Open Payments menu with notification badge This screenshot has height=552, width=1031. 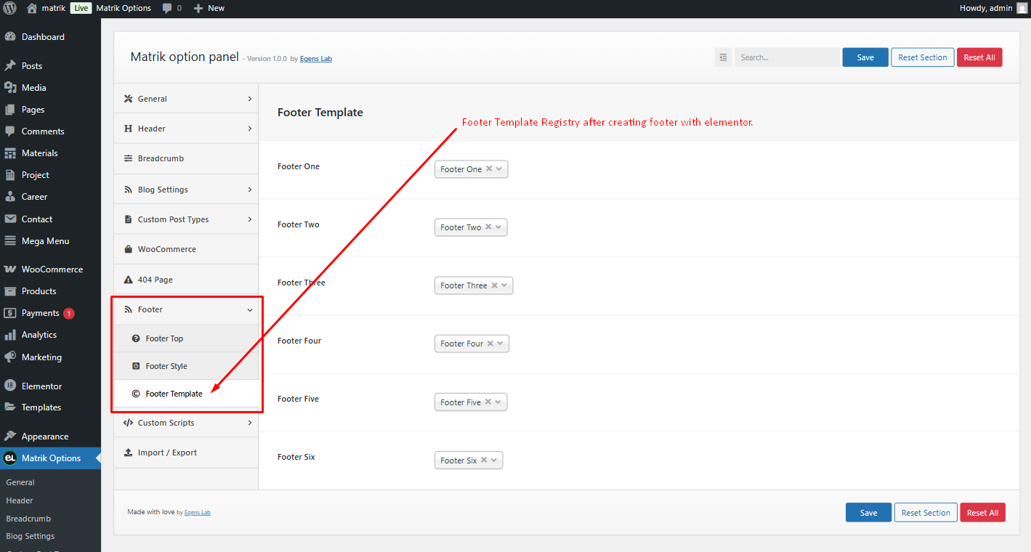coord(51,313)
